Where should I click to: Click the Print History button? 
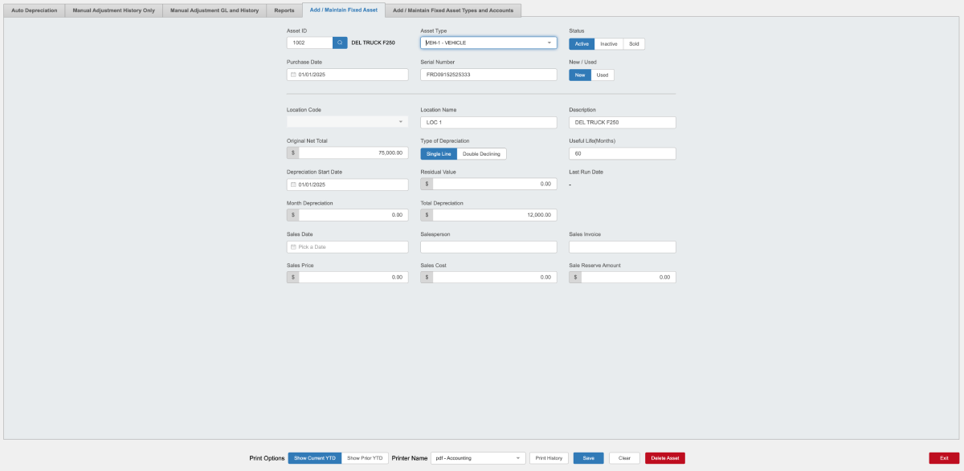549,458
